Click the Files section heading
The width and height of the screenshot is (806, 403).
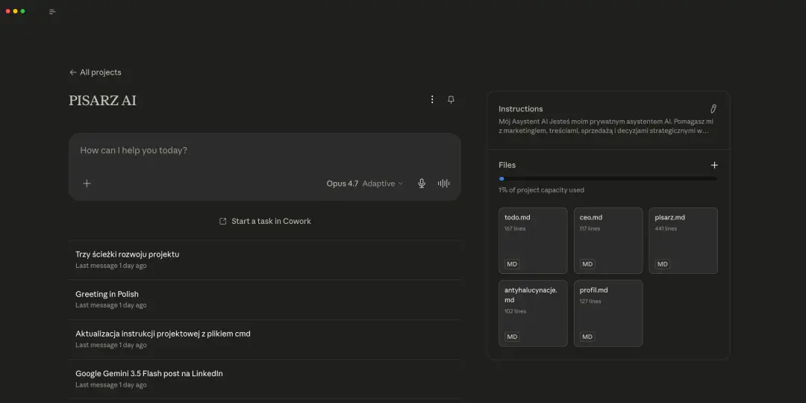507,165
